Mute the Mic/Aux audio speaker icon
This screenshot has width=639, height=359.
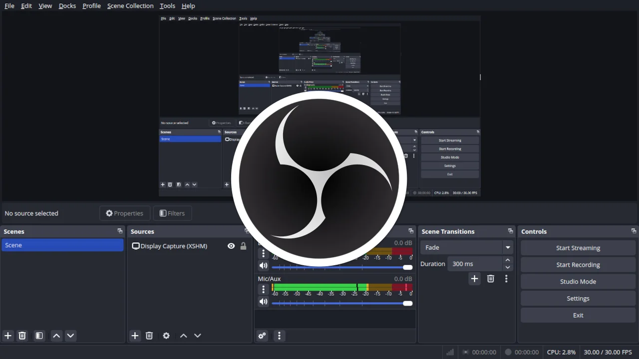263,302
